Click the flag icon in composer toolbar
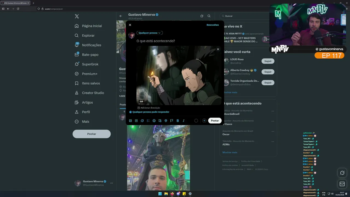 coord(172,121)
